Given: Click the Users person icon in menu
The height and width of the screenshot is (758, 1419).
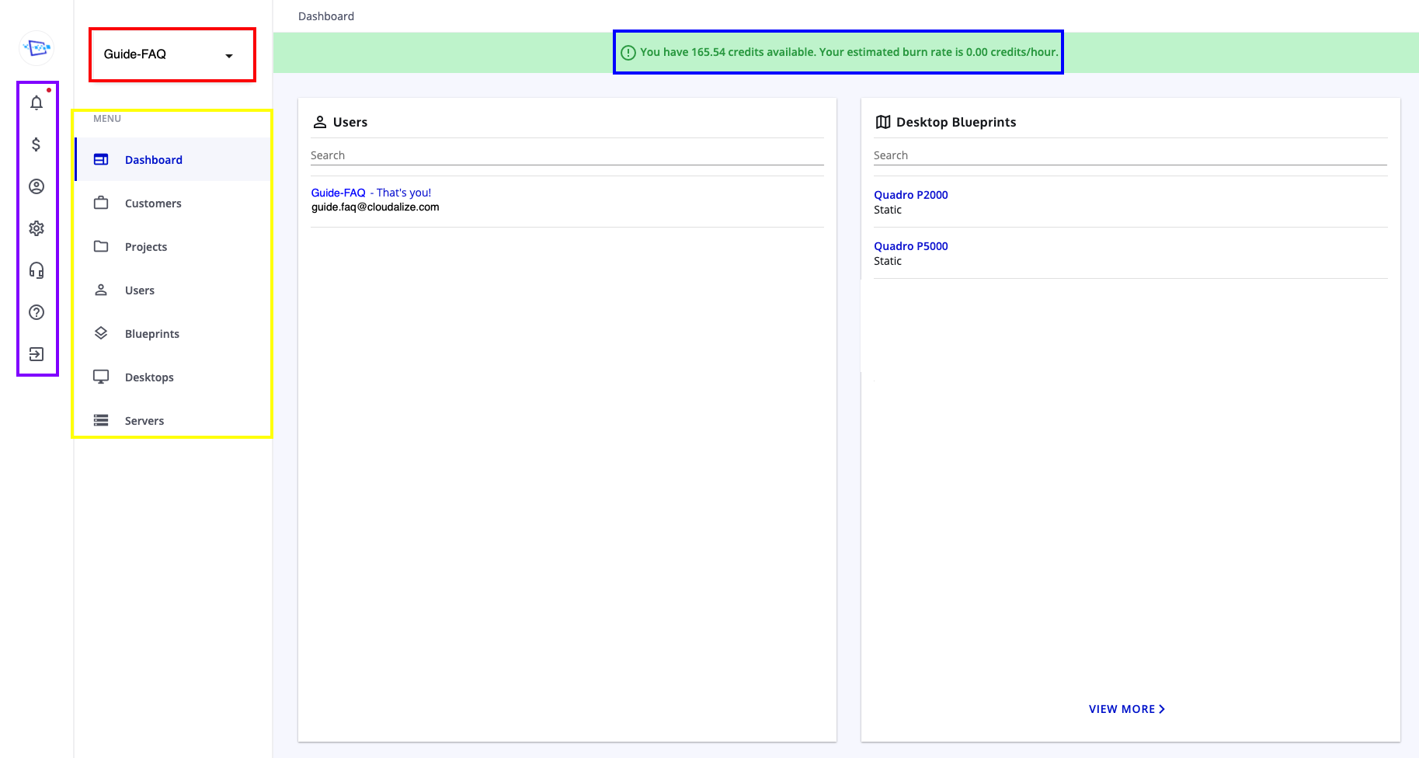Looking at the screenshot, I should (101, 290).
